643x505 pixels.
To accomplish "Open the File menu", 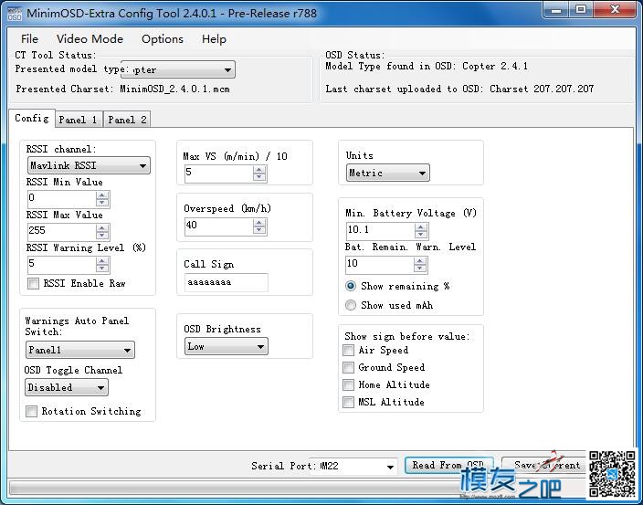I will 29,39.
